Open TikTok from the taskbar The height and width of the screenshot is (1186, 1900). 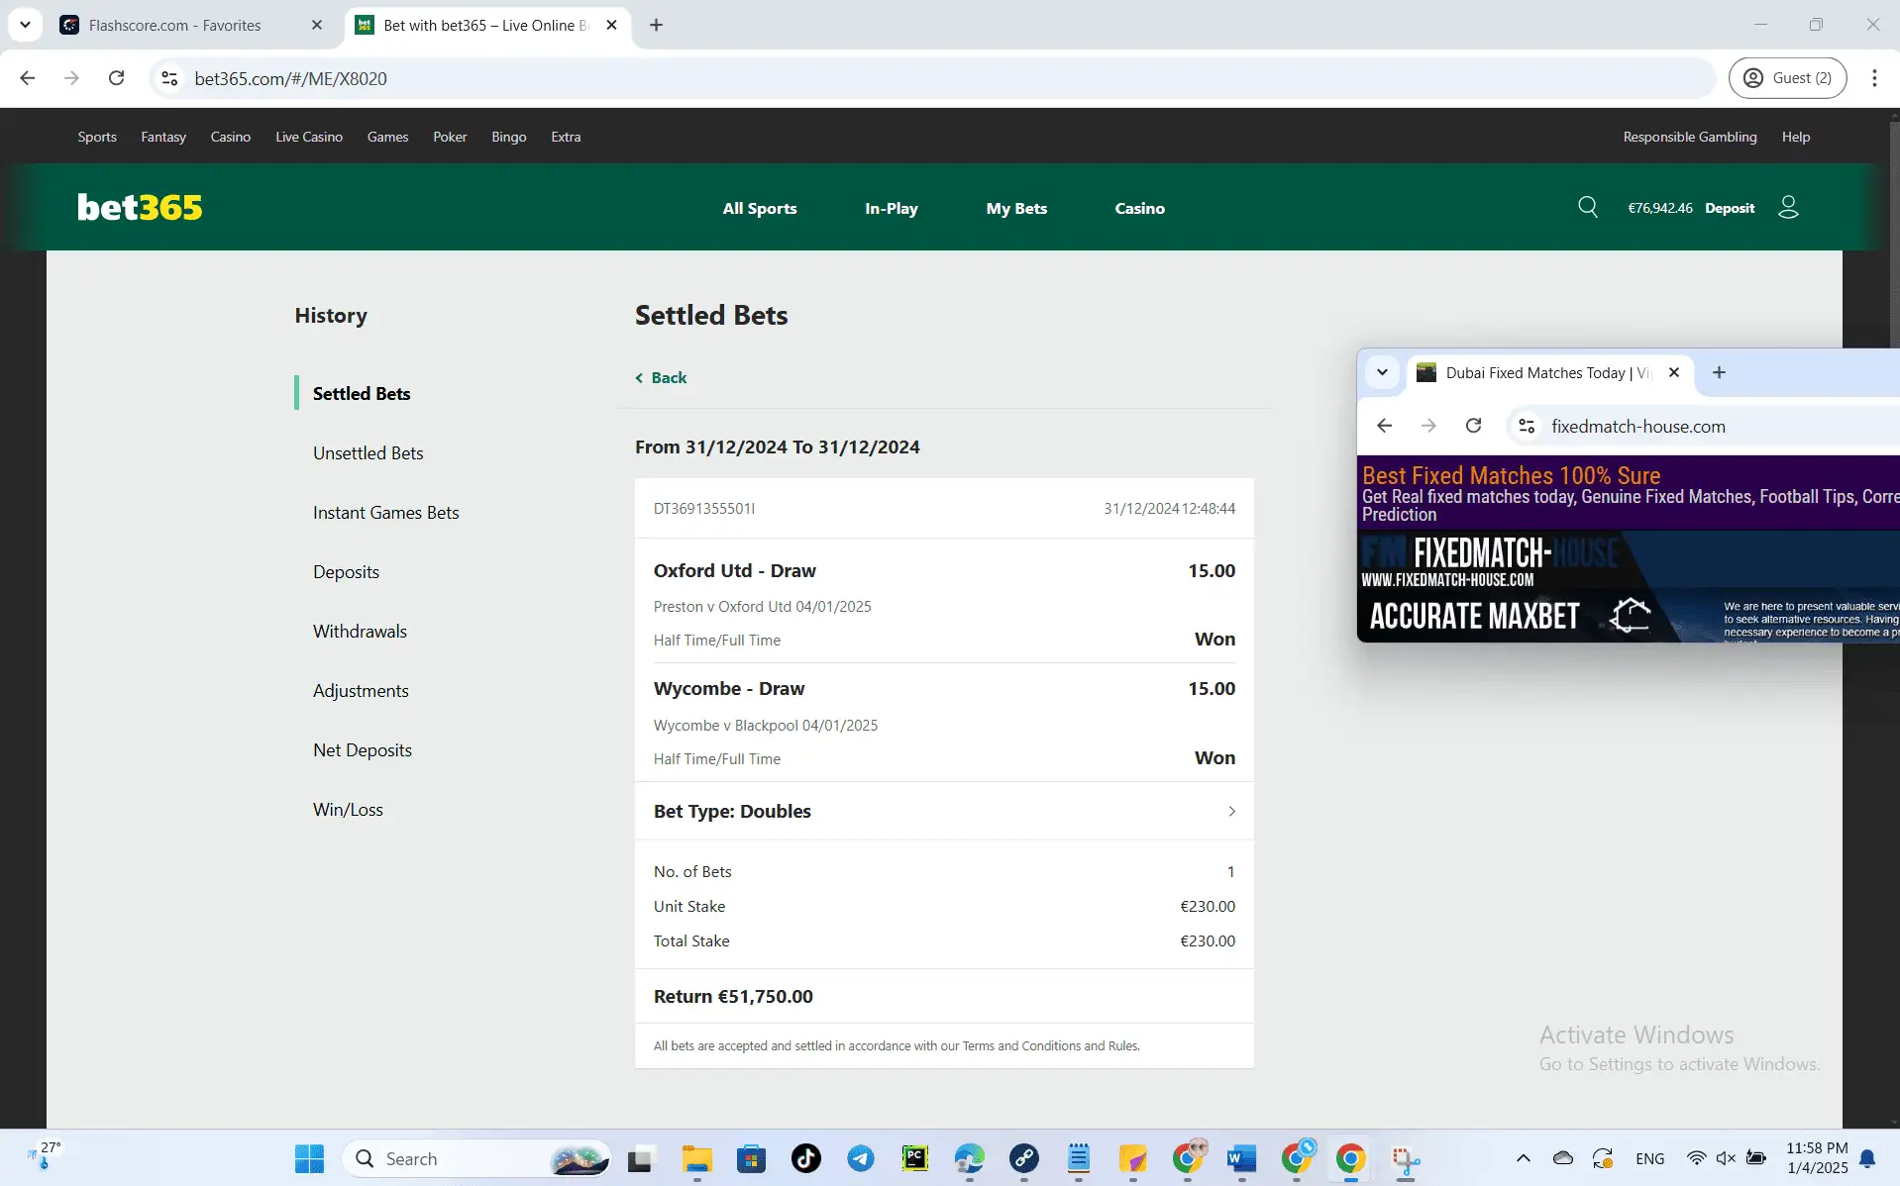point(805,1158)
